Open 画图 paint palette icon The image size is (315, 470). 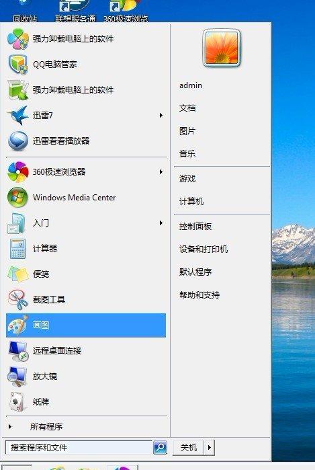(x=18, y=325)
